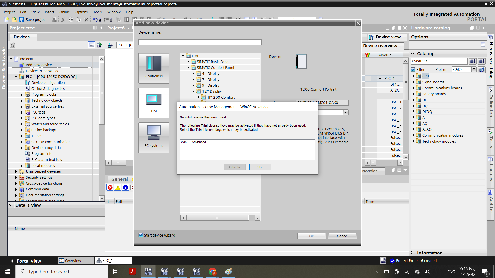Collapse the Project tree panel arrow
This screenshot has height=278, width=495.
[x=101, y=28]
